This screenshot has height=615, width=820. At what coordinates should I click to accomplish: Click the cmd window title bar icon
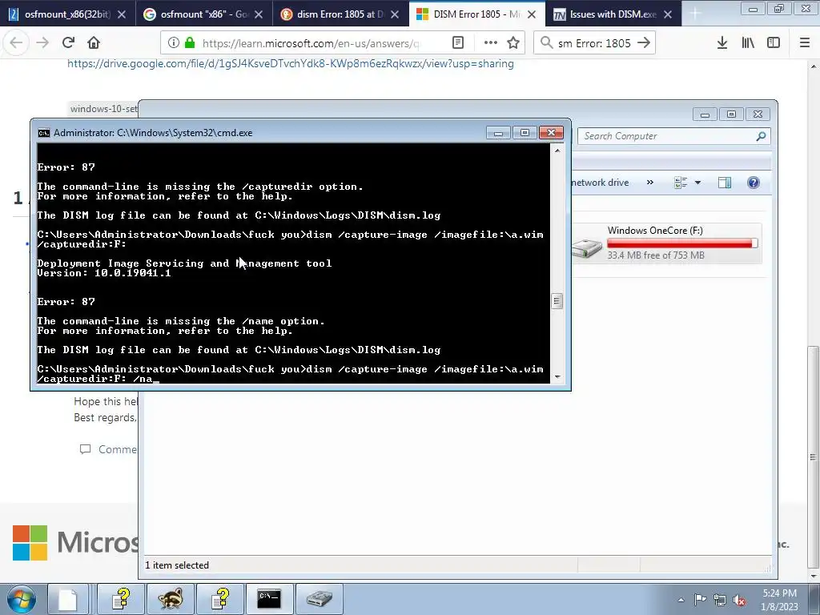(44, 133)
